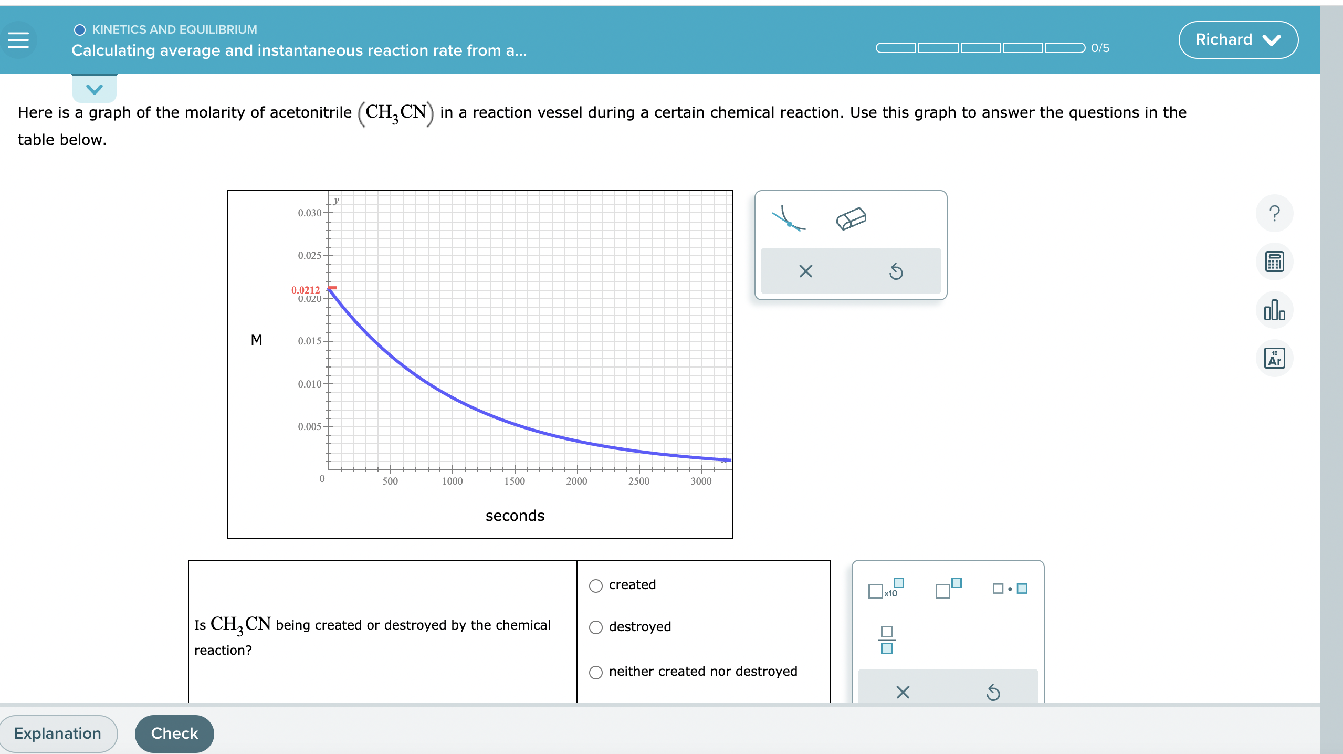Select the 'destroyed' answer option
This screenshot has width=1343, height=754.
(595, 626)
